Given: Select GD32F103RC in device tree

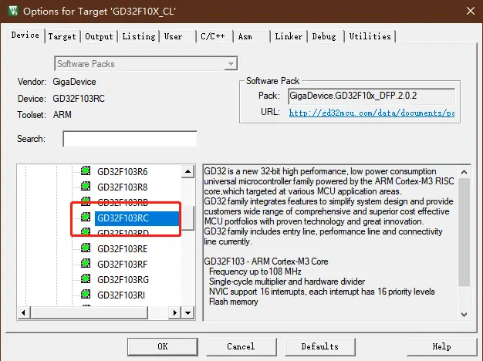Looking at the screenshot, I should coord(137,218).
